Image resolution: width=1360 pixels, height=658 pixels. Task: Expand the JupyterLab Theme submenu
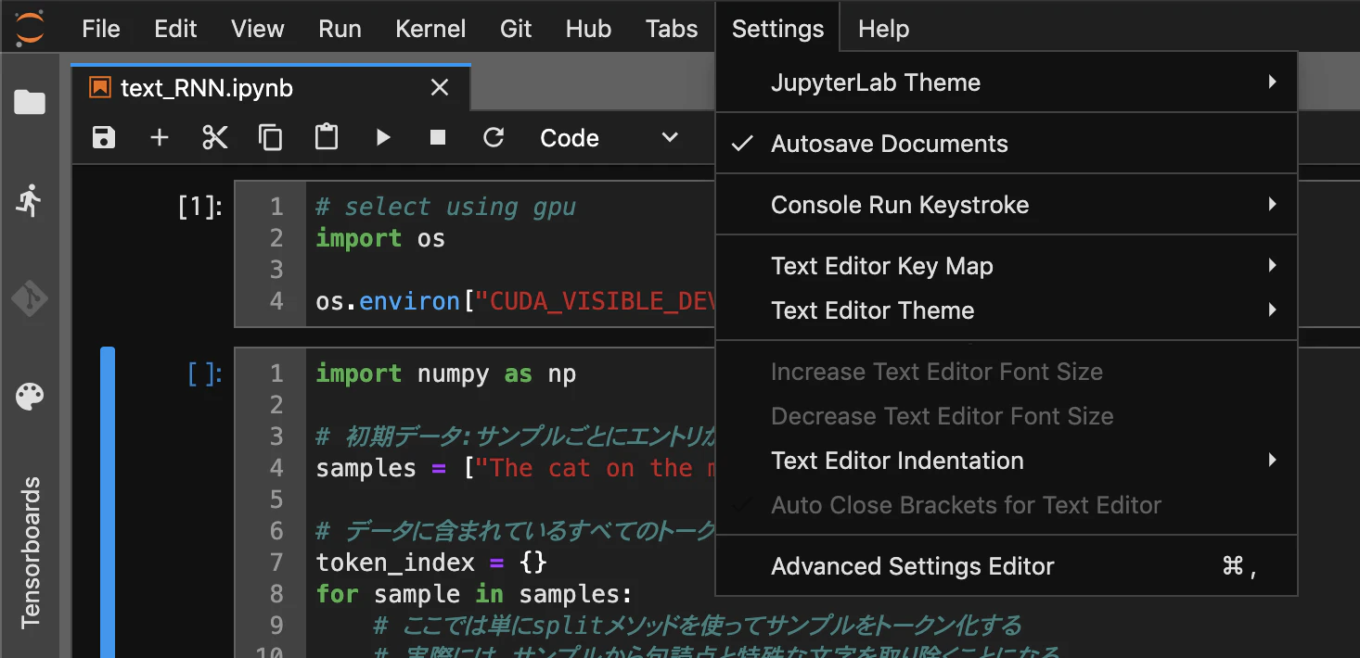1006,82
